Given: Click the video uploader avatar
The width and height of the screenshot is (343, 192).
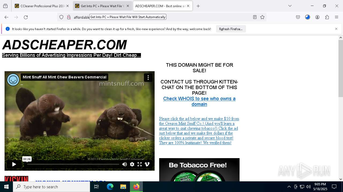Looking at the screenshot, I should 13,80.
